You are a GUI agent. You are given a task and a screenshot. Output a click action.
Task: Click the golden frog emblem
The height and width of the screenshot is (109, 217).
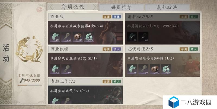[29, 49]
